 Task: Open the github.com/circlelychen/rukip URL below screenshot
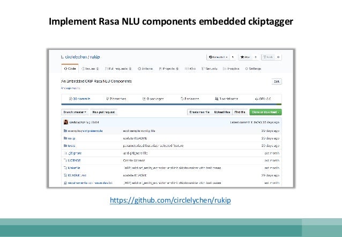(x=170, y=200)
